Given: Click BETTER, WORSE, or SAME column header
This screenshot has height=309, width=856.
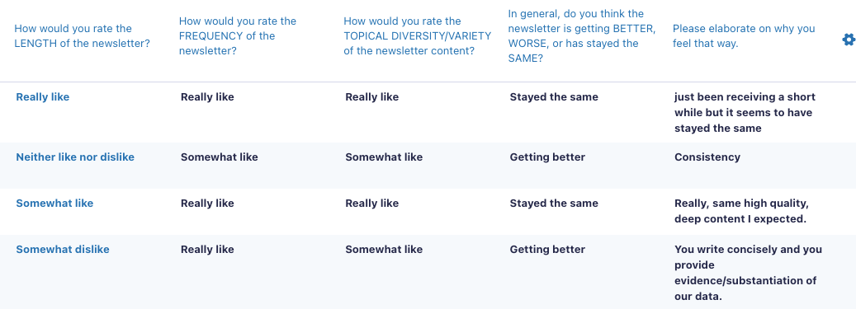Looking at the screenshot, I should (582, 36).
